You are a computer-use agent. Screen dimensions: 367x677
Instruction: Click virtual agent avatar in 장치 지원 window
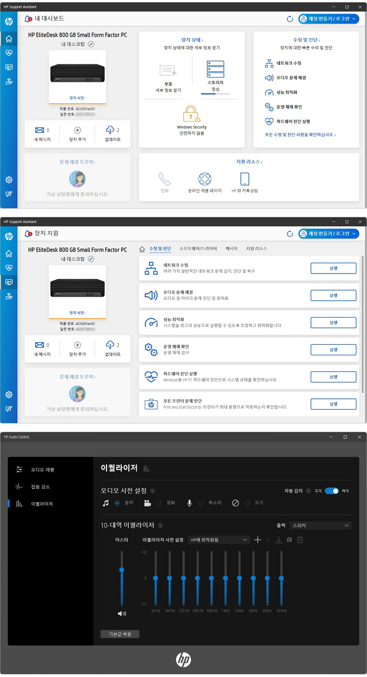pyautogui.click(x=78, y=393)
